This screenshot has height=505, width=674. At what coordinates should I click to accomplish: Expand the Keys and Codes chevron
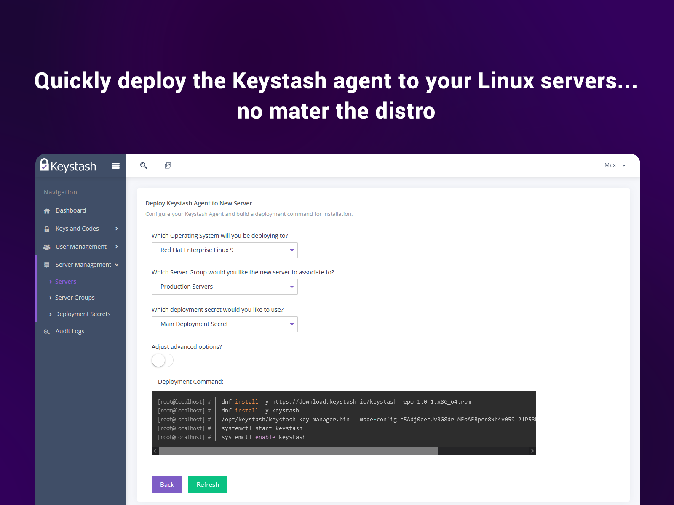[117, 229]
